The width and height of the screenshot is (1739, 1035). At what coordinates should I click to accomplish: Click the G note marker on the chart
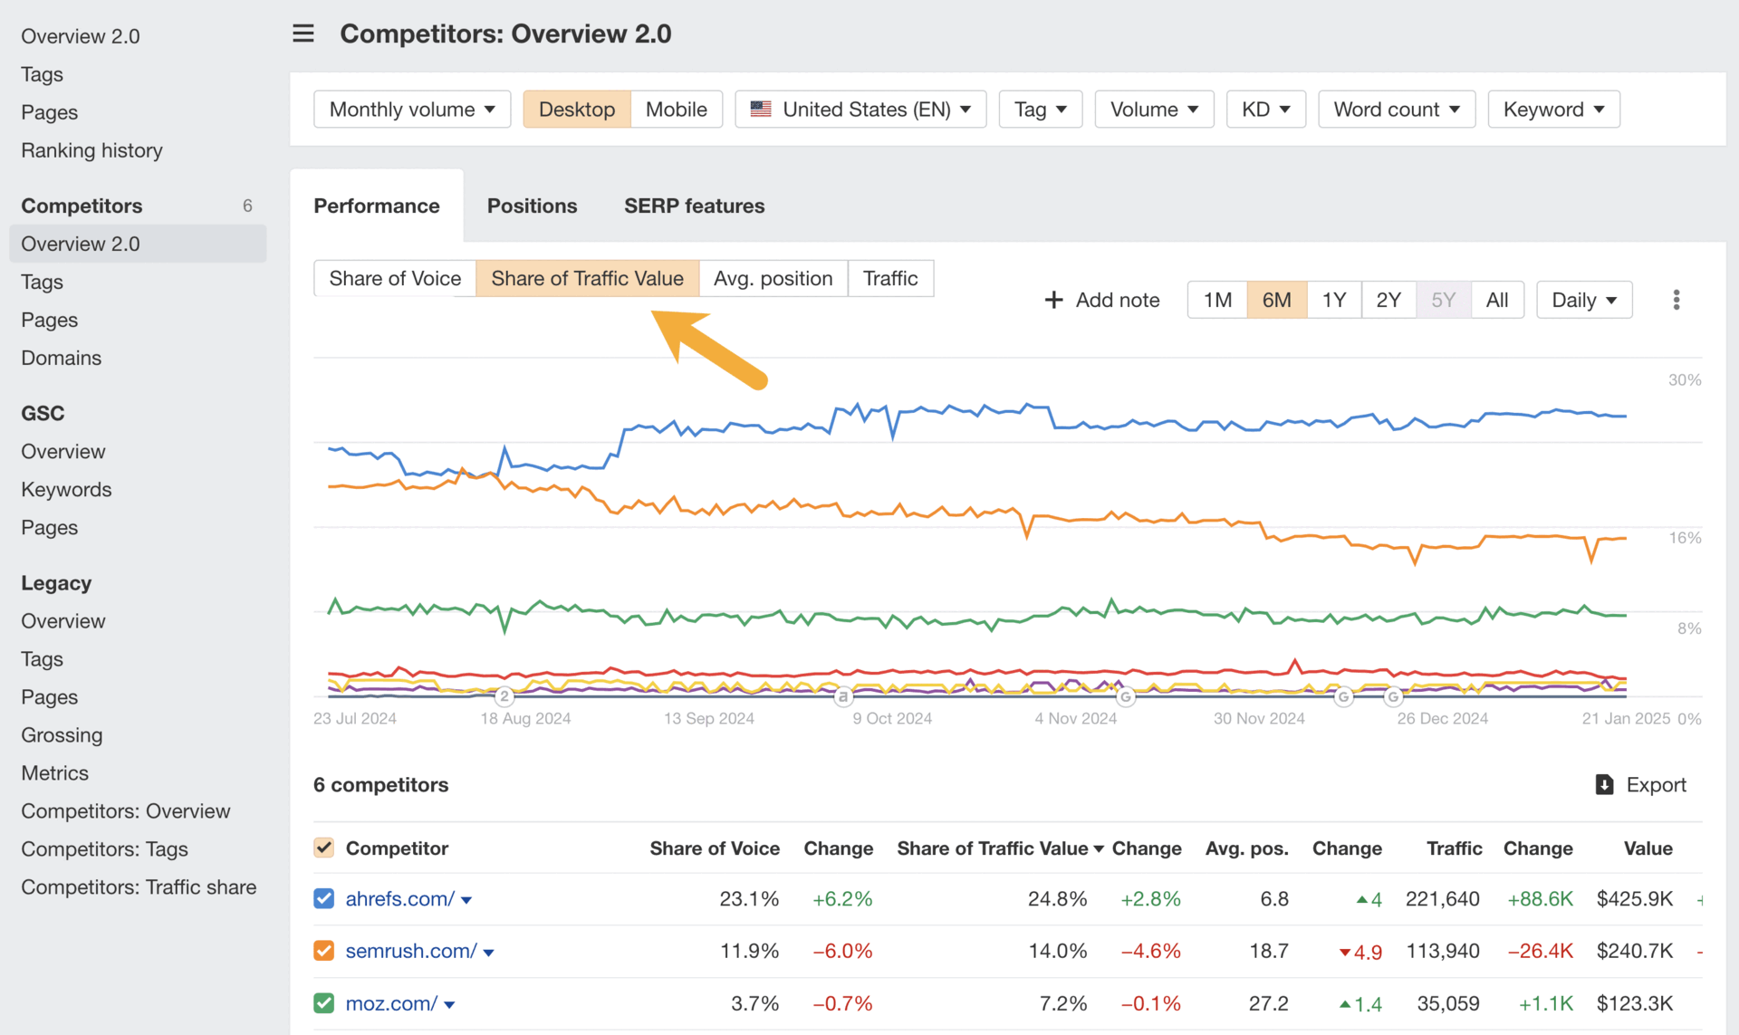click(1126, 697)
